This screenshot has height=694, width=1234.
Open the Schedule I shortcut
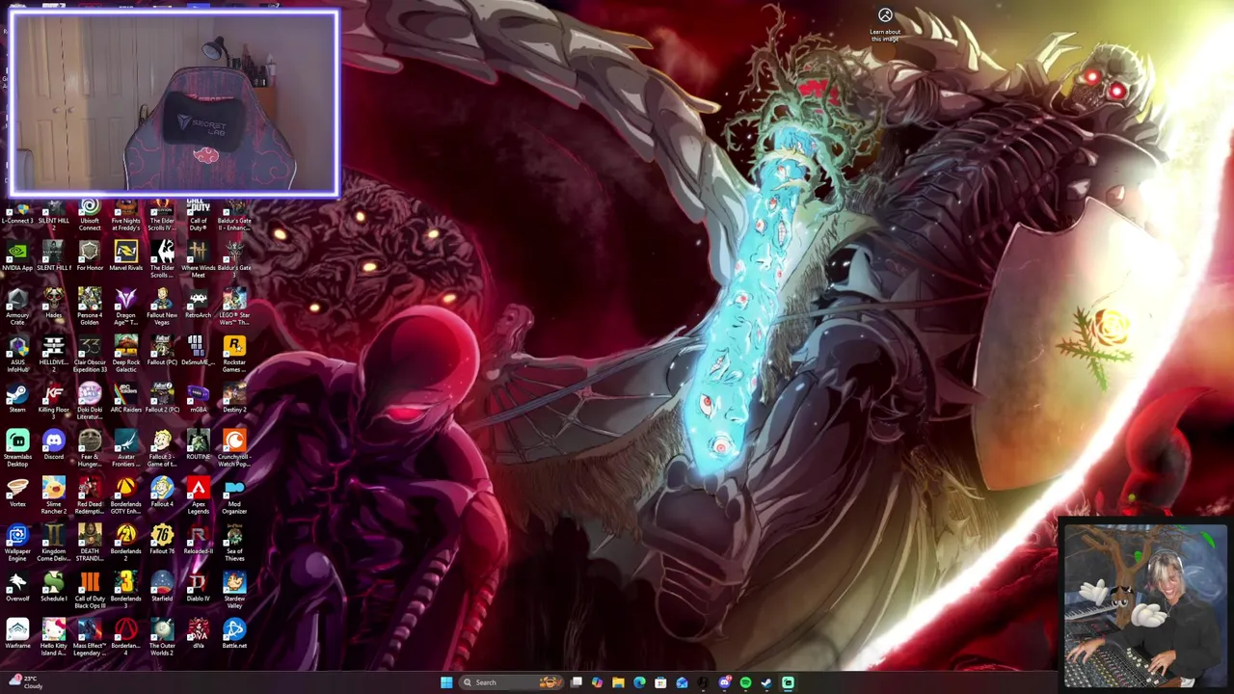point(53,587)
